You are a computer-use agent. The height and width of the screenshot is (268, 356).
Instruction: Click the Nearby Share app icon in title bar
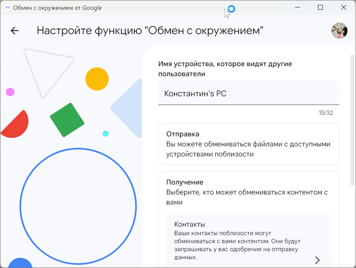8,8
